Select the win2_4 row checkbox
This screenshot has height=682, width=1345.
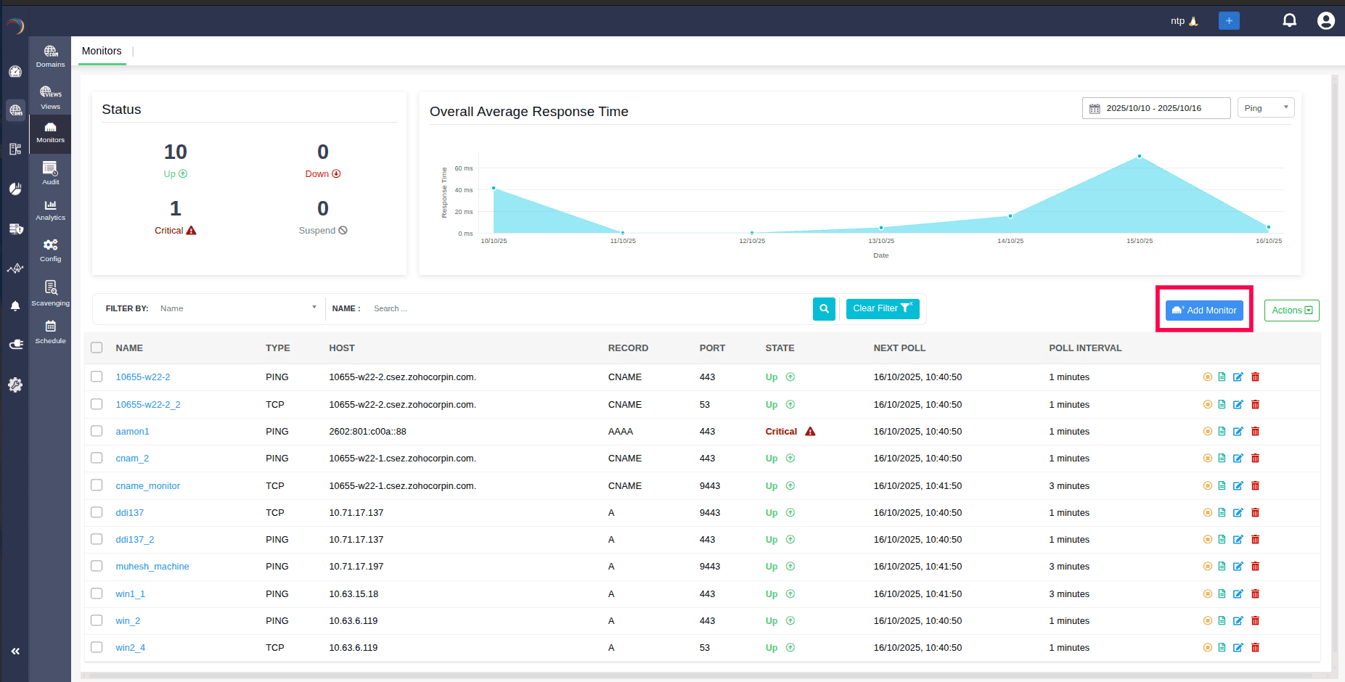(x=97, y=647)
